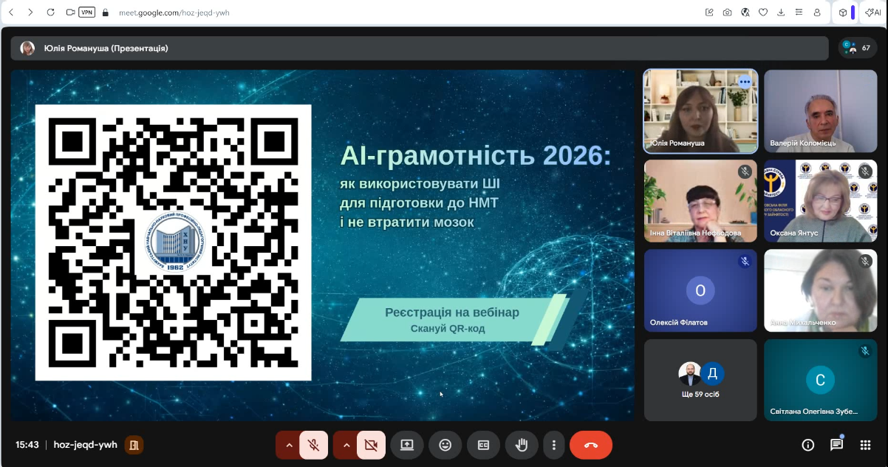Unmute the microphone

point(314,445)
